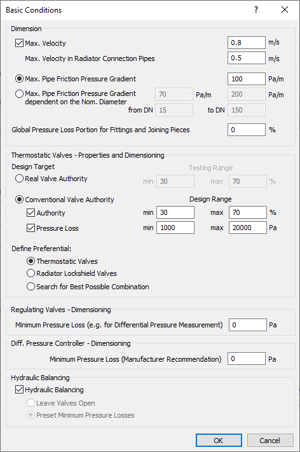Click the help question mark icon

[x=256, y=10]
